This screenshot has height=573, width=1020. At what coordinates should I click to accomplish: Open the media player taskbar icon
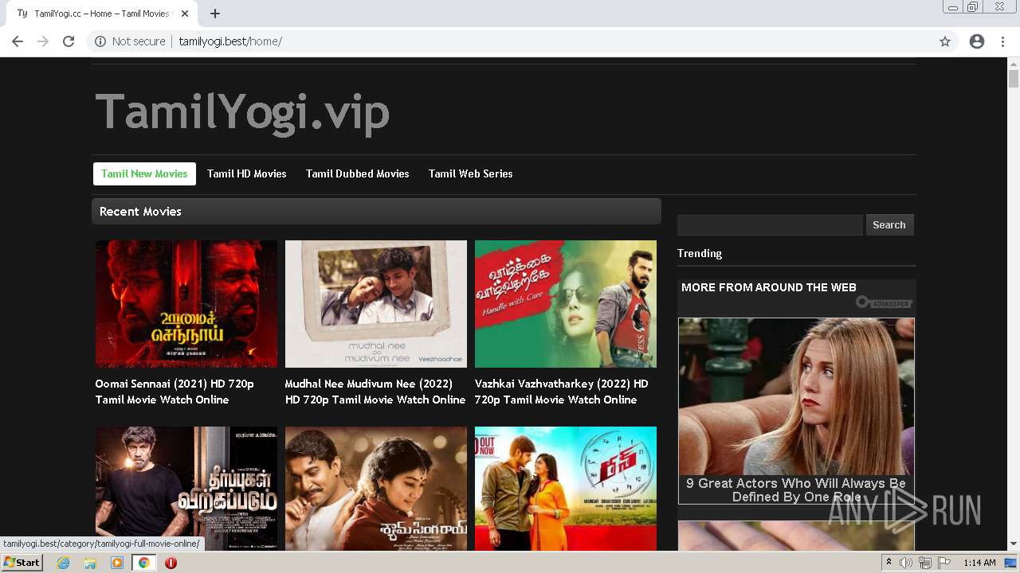(117, 563)
